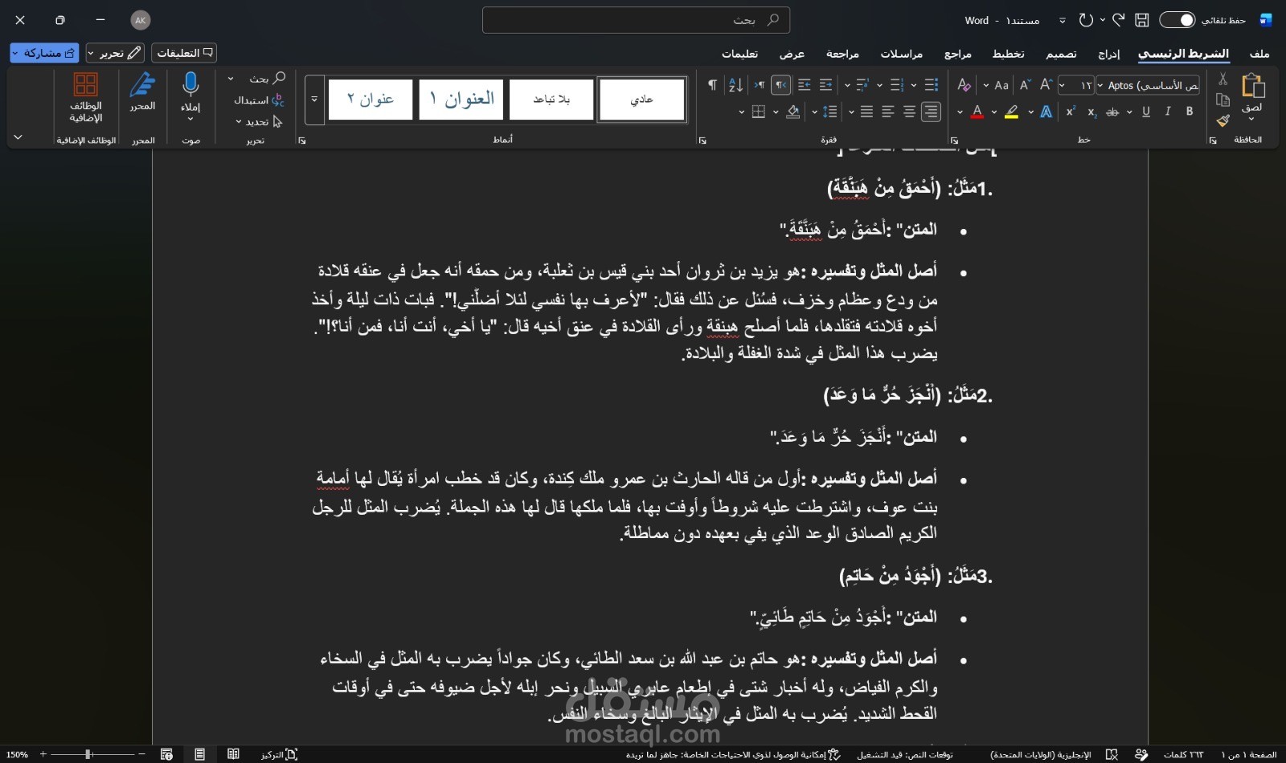The height and width of the screenshot is (763, 1286).
Task: Open the Editor (المحرر) pen icon
Action: pyautogui.click(x=142, y=84)
